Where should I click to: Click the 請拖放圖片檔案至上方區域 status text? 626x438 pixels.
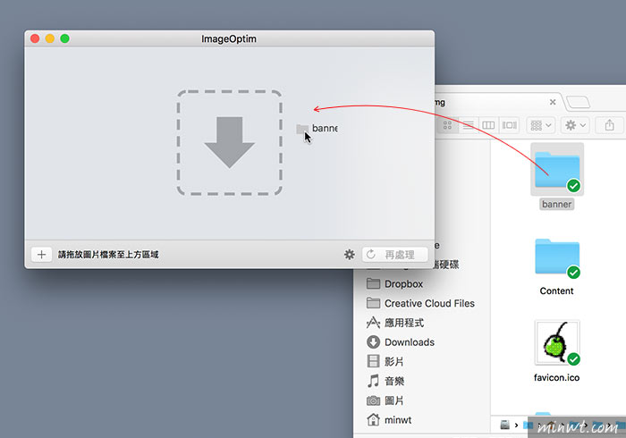point(108,255)
